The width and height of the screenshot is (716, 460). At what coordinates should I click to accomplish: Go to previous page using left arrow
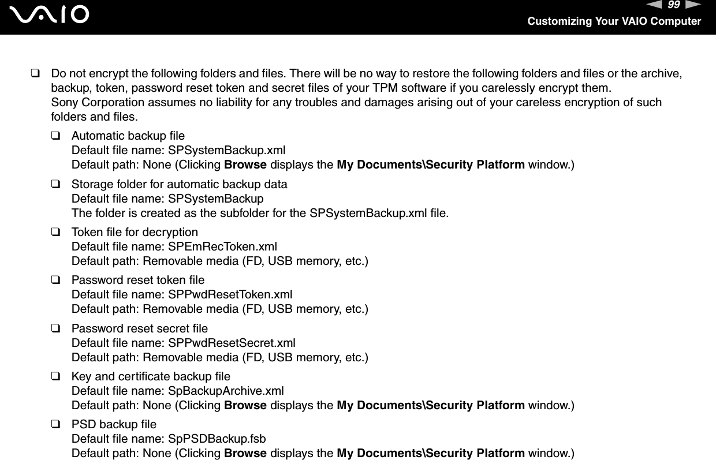point(658,5)
